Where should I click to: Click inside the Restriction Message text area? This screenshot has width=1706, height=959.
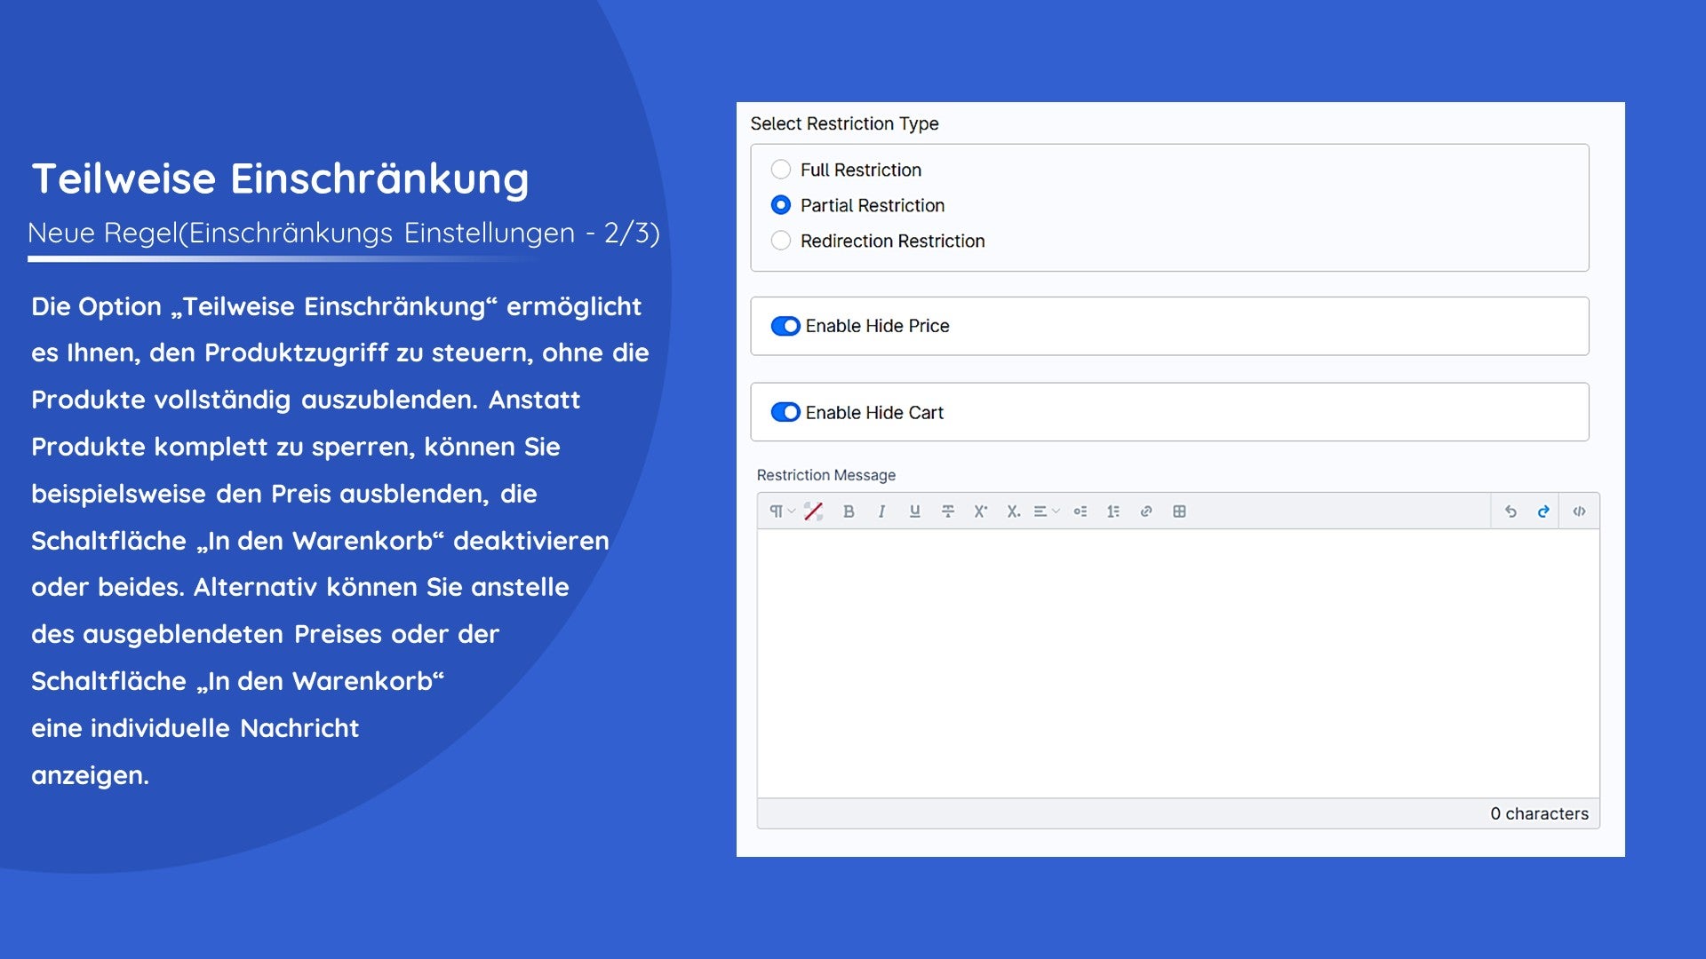(1178, 663)
